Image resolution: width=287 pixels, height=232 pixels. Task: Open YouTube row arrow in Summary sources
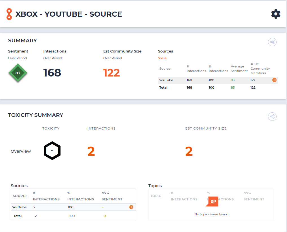tap(274, 80)
